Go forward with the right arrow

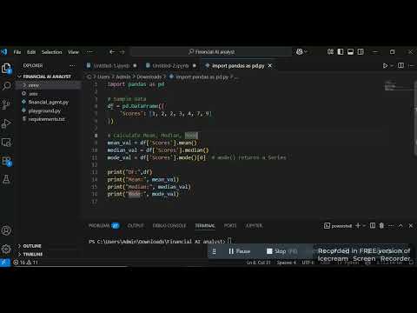tap(122, 52)
